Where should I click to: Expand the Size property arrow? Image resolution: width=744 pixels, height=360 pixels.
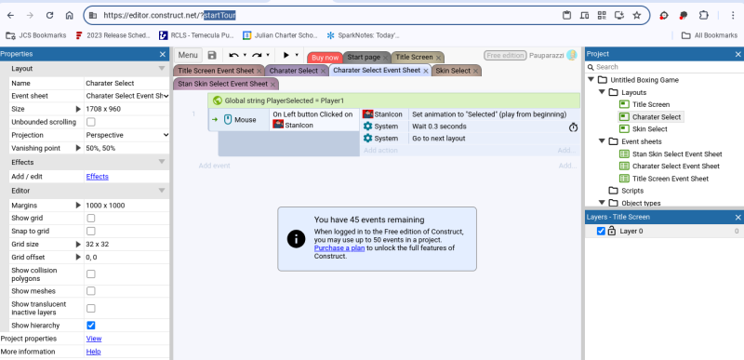coord(78,109)
